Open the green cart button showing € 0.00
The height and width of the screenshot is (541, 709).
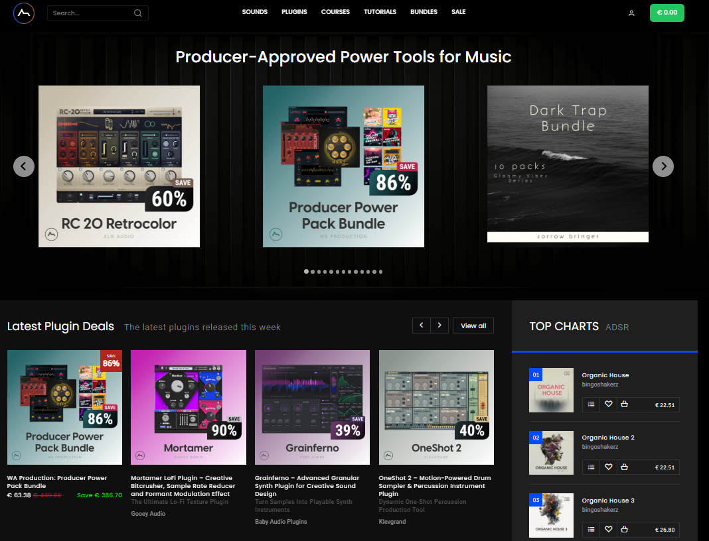tap(667, 13)
